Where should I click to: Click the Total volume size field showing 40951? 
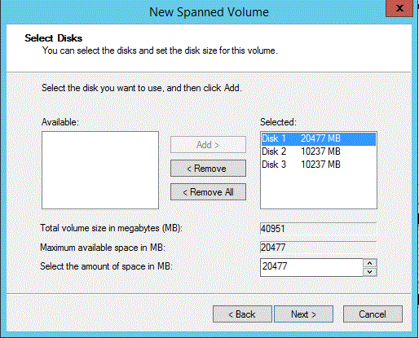click(x=319, y=229)
